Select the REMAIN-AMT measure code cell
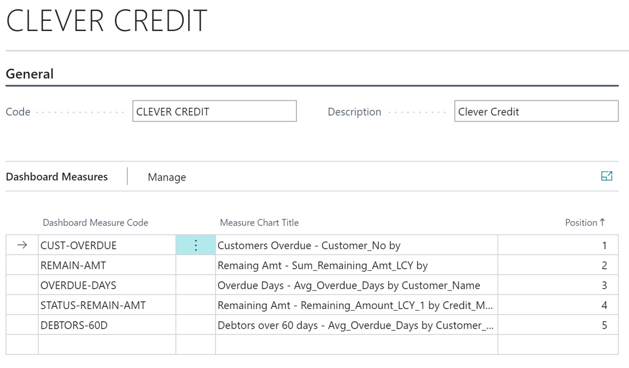This screenshot has width=629, height=368. point(107,265)
